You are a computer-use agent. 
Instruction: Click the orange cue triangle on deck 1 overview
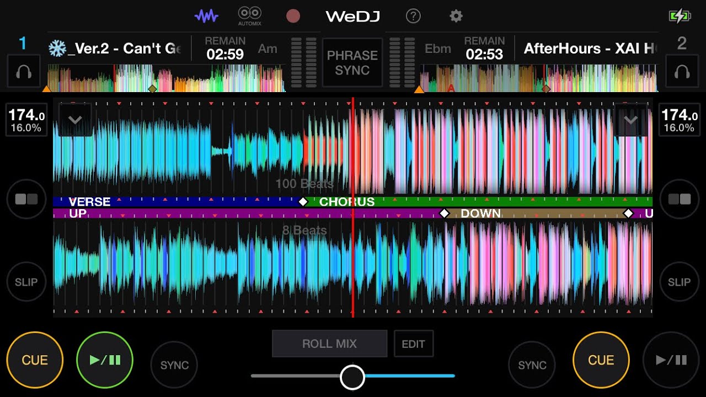[47, 89]
